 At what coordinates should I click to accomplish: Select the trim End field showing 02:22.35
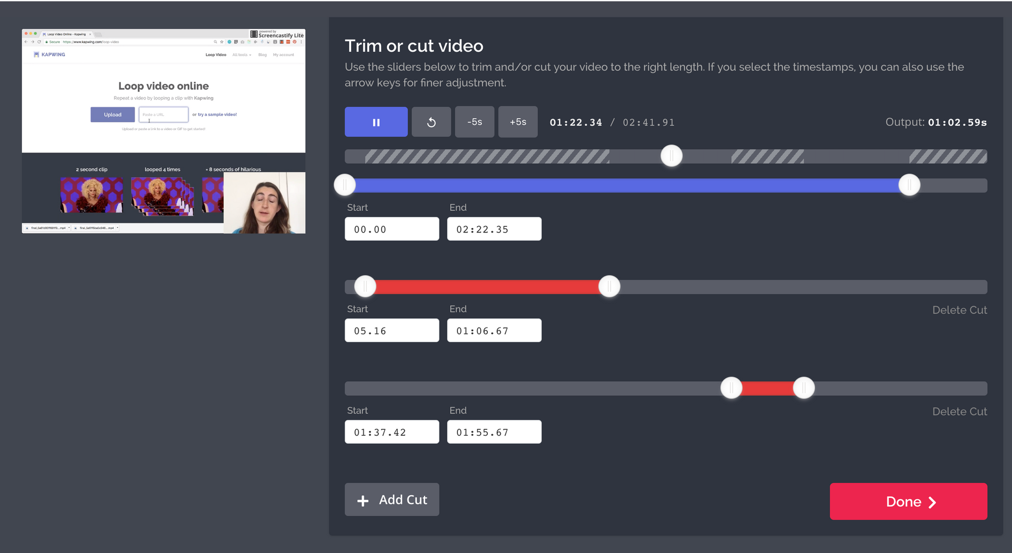494,229
